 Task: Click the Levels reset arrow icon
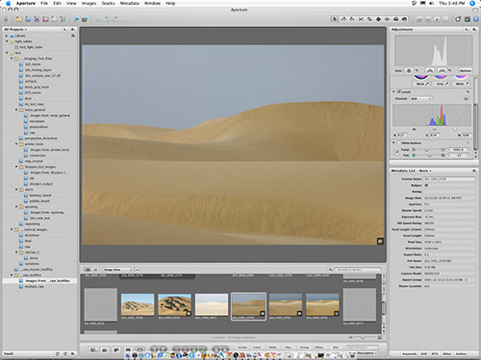[468, 92]
